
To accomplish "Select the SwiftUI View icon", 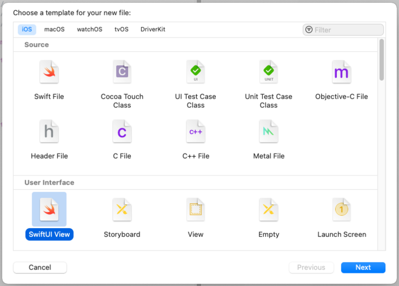I will point(49,209).
